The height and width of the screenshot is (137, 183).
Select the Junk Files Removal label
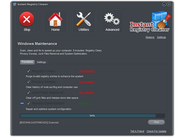click(48, 93)
